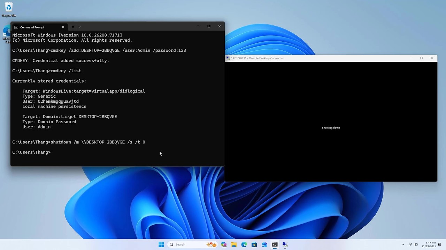Minimize the Command Prompt window
This screenshot has height=250, width=446.
pos(198,26)
